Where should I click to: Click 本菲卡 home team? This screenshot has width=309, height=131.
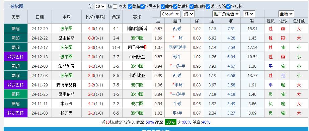[67, 104]
